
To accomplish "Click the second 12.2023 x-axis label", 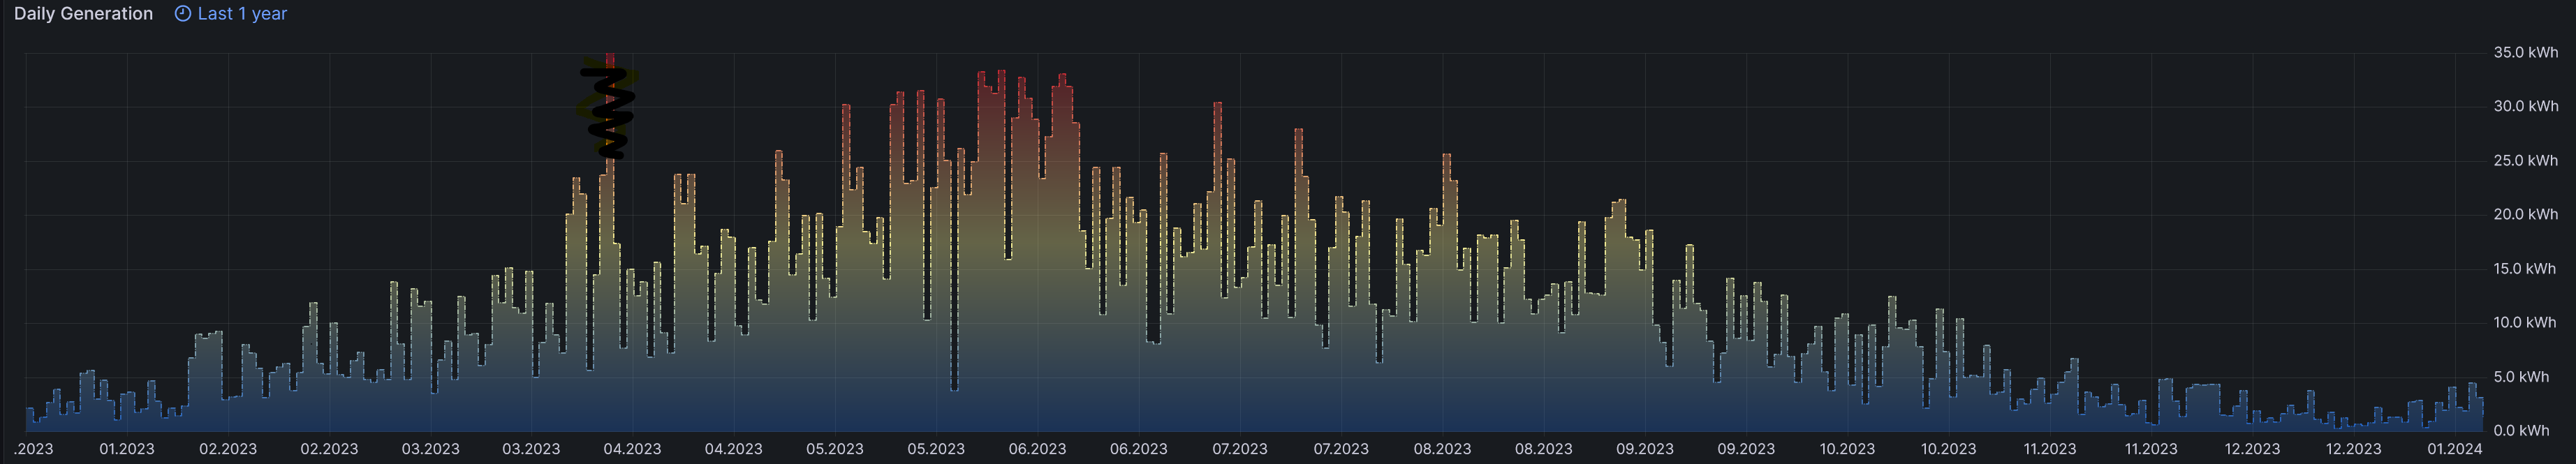I will click(x=2353, y=449).
